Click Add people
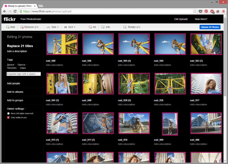Screen dimensions: 228x164 [x=14, y=83]
